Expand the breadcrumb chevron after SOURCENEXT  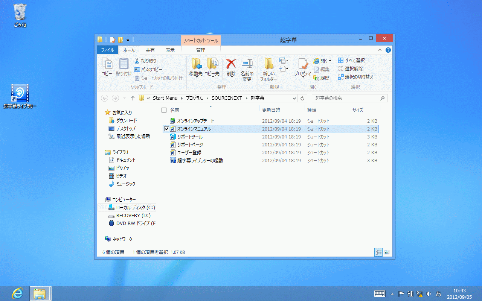tap(247, 98)
